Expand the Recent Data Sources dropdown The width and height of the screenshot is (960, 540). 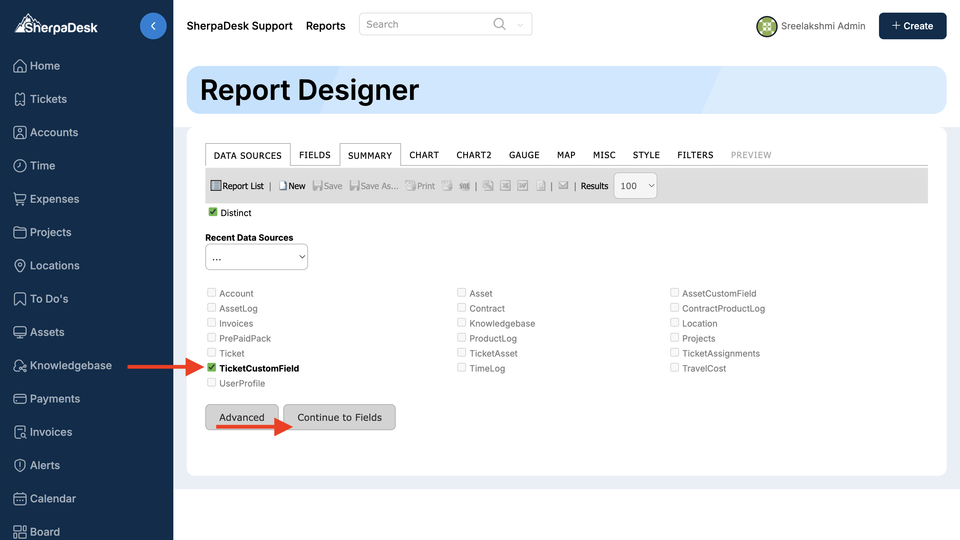click(x=256, y=257)
